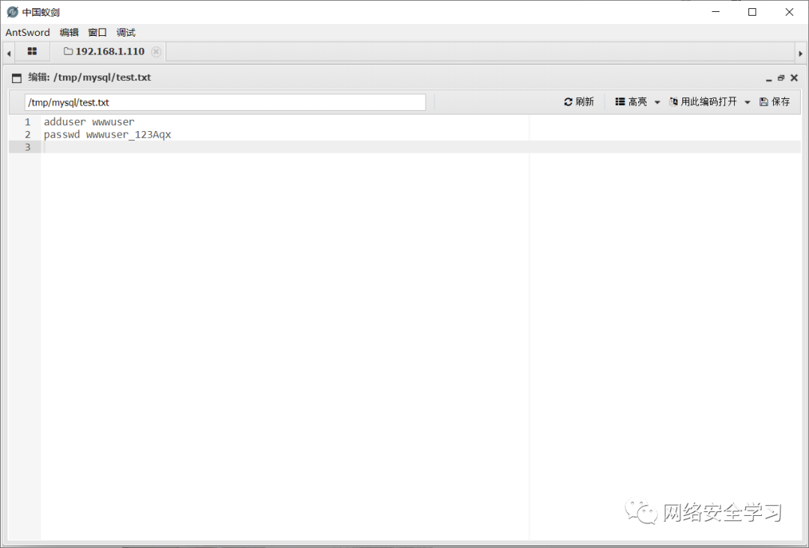
Task: Click the file path input showing /tmp/mysql/test.txt
Action: pyautogui.click(x=225, y=102)
